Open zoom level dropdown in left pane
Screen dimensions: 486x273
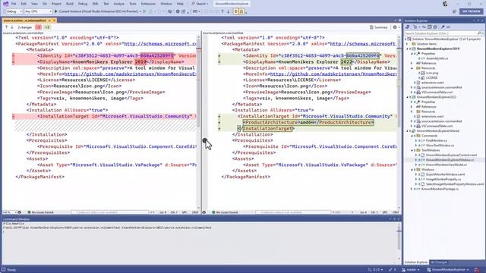click(x=10, y=212)
